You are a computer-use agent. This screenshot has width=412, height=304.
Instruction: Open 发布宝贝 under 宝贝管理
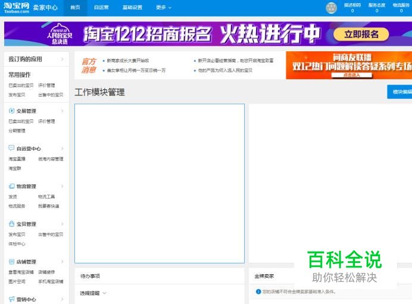pos(17,234)
